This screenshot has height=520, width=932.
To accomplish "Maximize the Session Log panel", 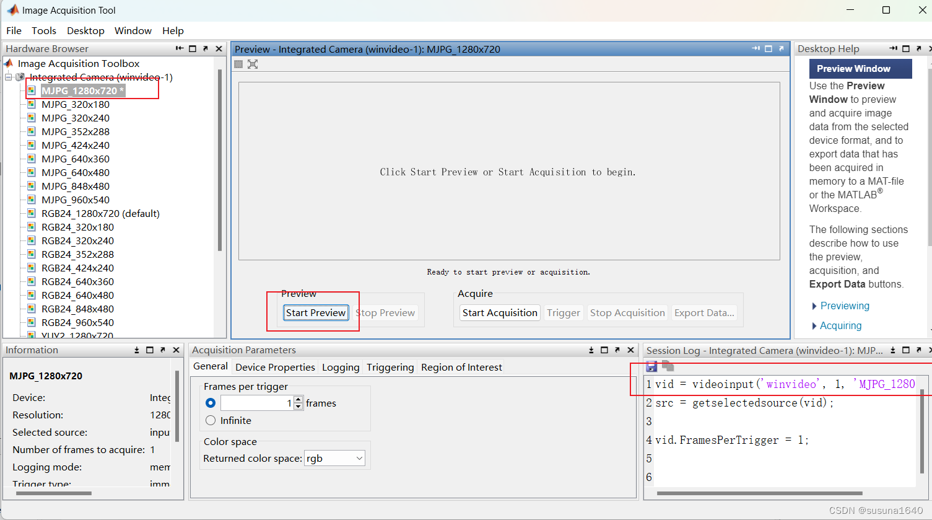I will (906, 350).
